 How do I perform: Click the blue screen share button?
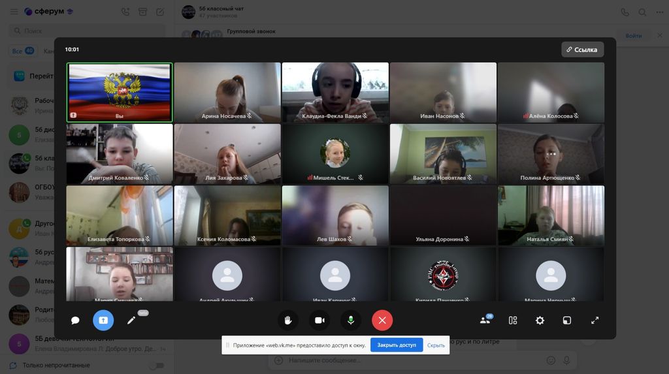tap(103, 320)
